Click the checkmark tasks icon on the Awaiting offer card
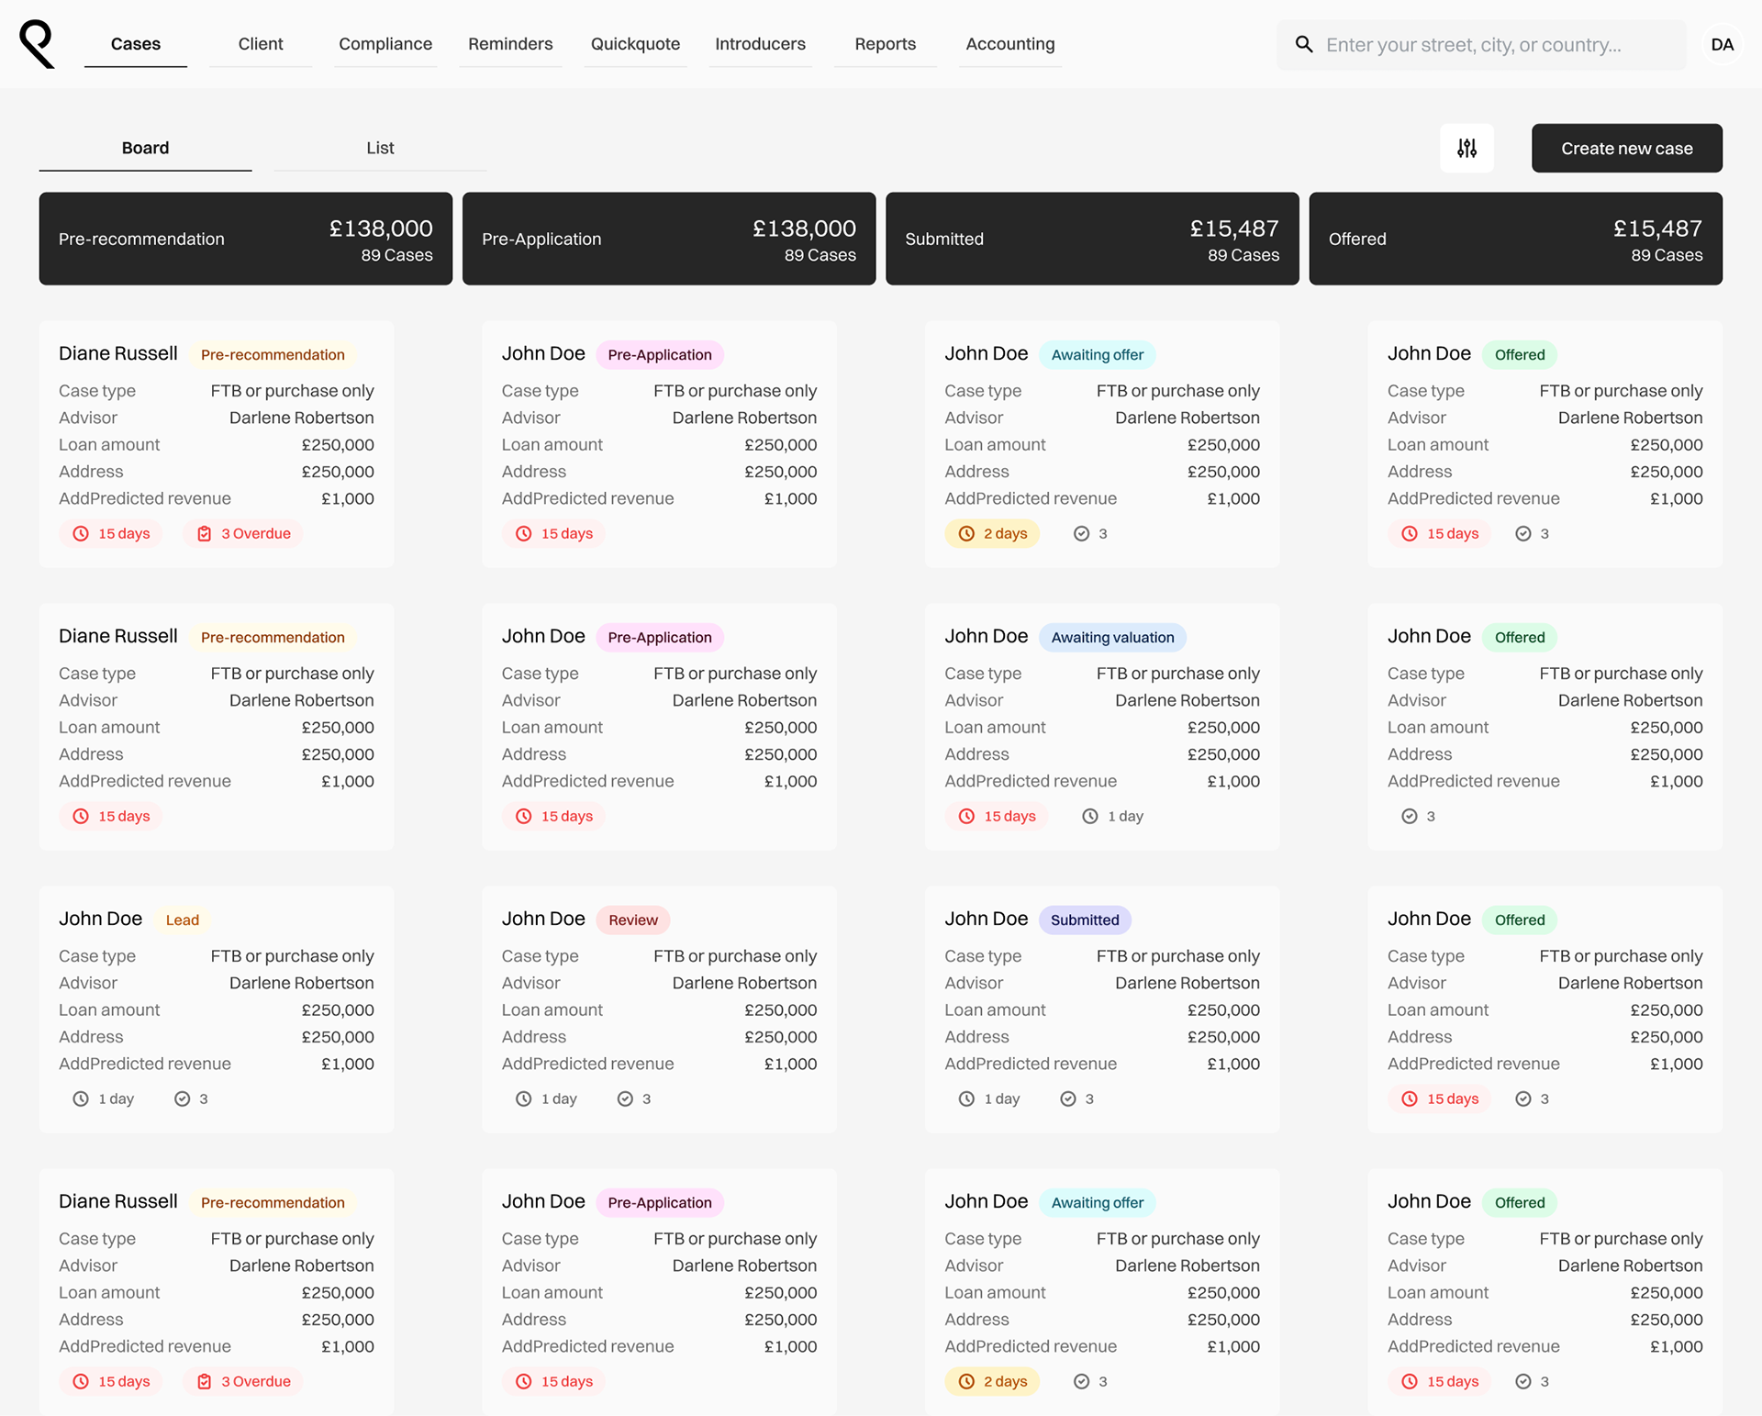This screenshot has width=1762, height=1416. click(1082, 533)
